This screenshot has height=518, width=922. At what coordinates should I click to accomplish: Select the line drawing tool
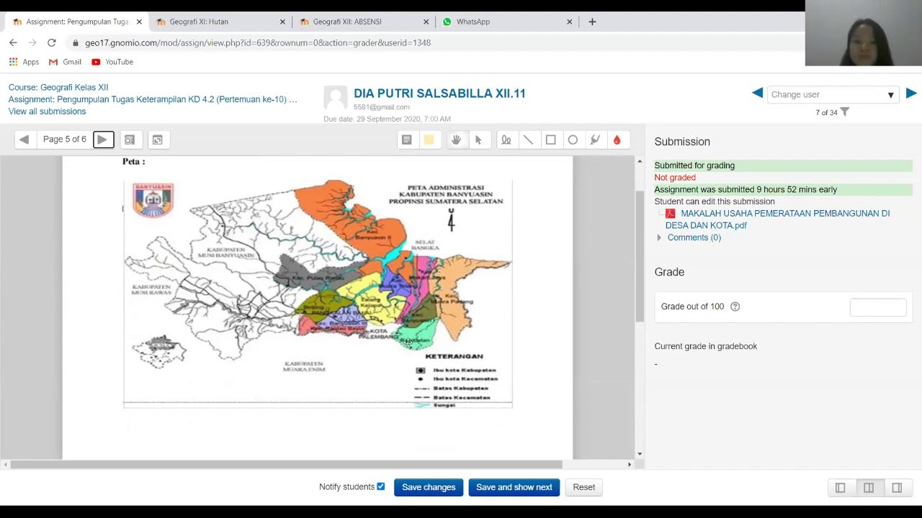click(529, 140)
